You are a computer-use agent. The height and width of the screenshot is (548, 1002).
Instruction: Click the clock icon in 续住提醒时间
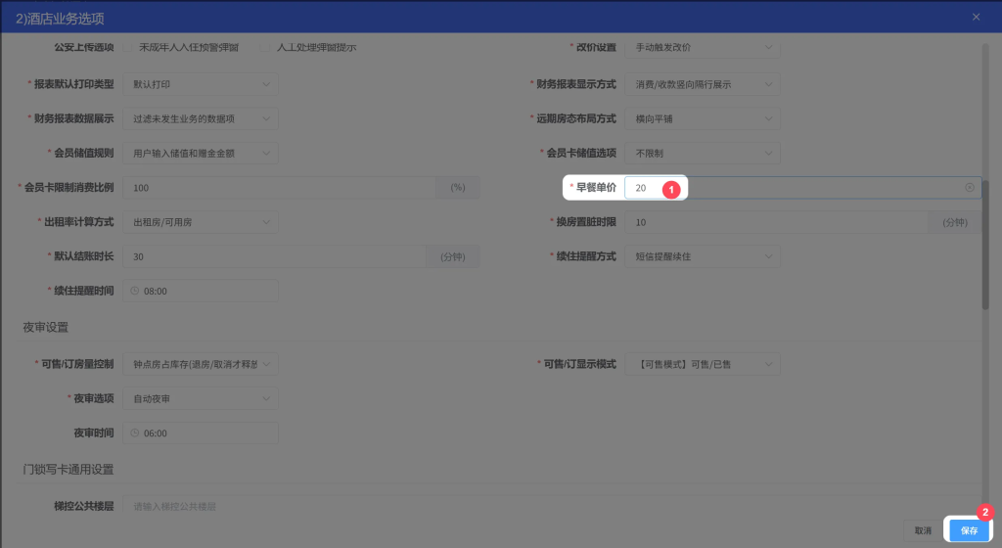(135, 292)
